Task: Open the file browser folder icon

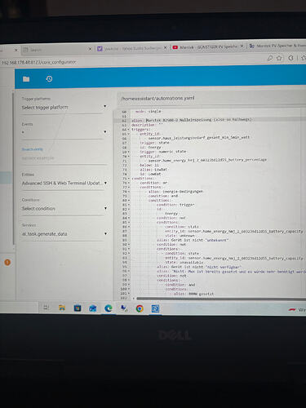Action: 26,79
